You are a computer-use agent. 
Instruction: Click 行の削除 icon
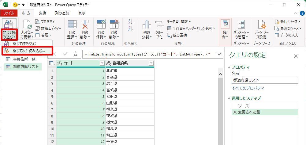[114, 25]
